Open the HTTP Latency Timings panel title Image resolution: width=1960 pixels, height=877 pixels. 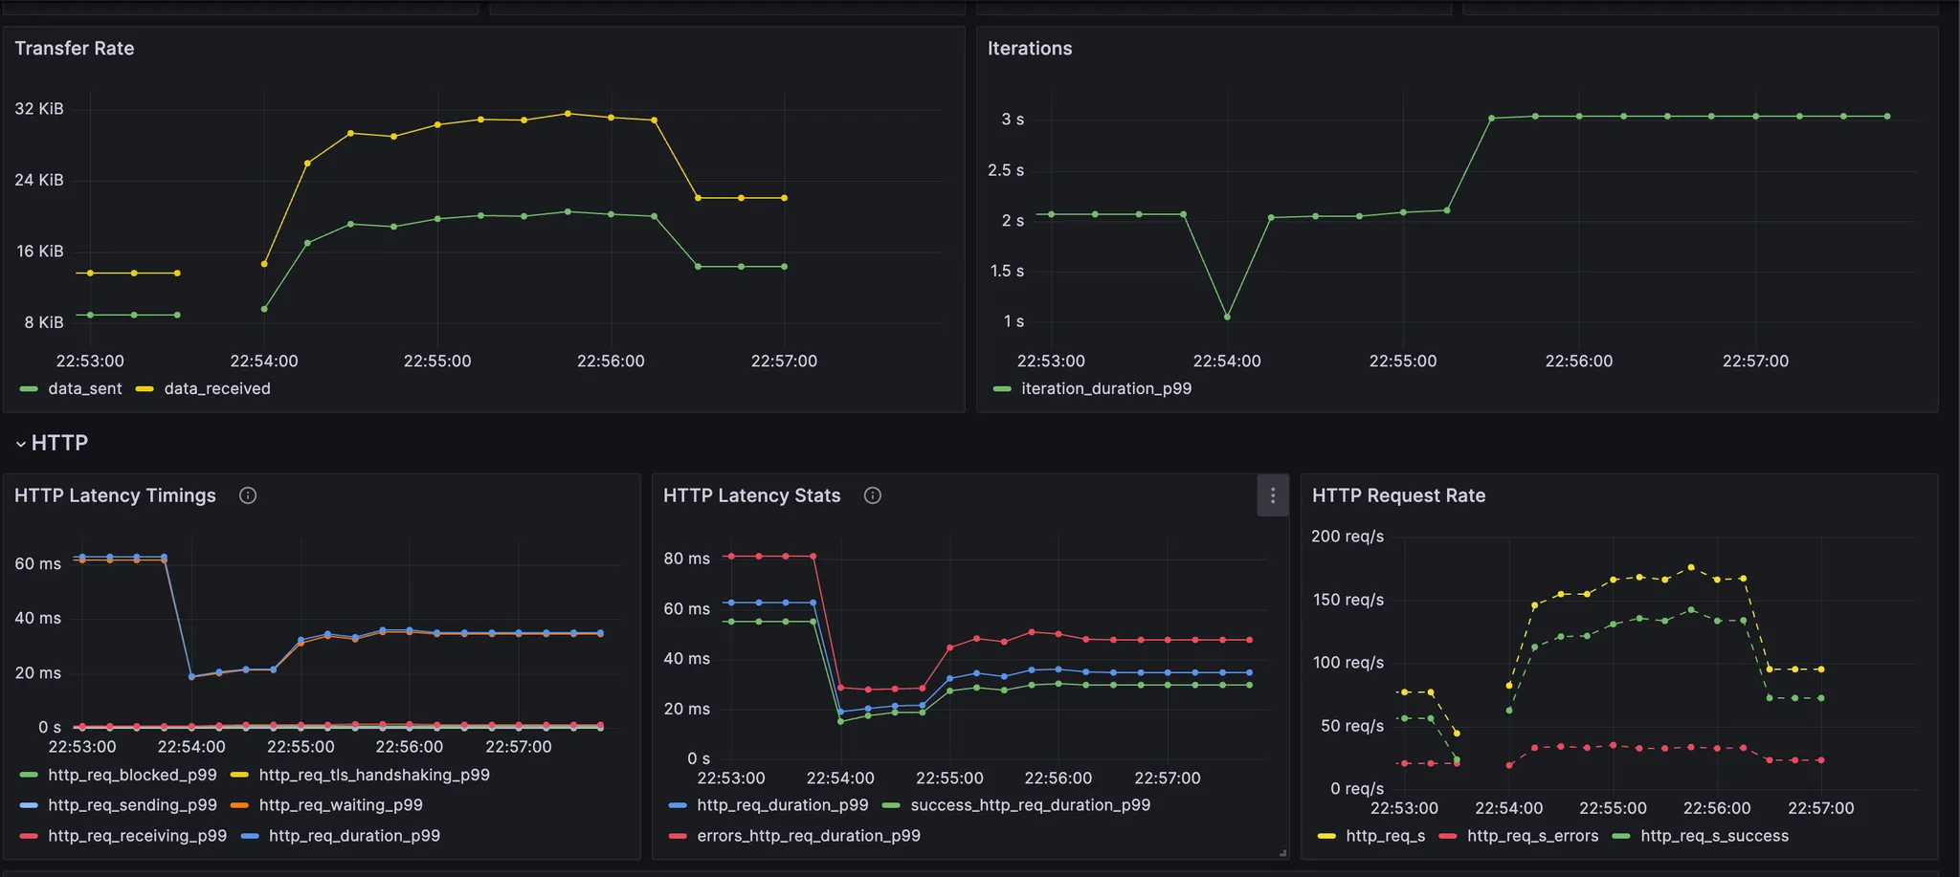pyautogui.click(x=115, y=495)
